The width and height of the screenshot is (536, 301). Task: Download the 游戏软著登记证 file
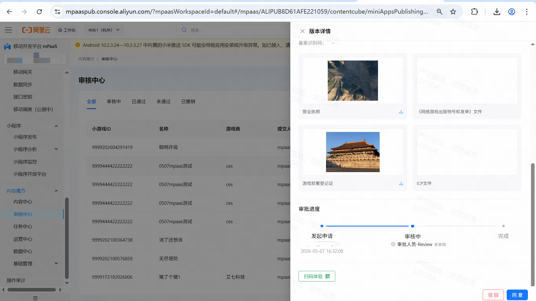pyautogui.click(x=401, y=183)
